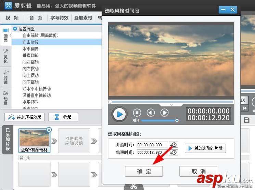The height and width of the screenshot is (190, 255).
Task: Stop playback in the dialog
Action: coord(137,113)
